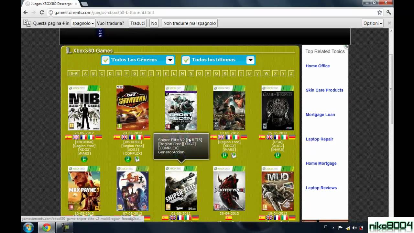Open the Skin Care Products link

coord(324,90)
